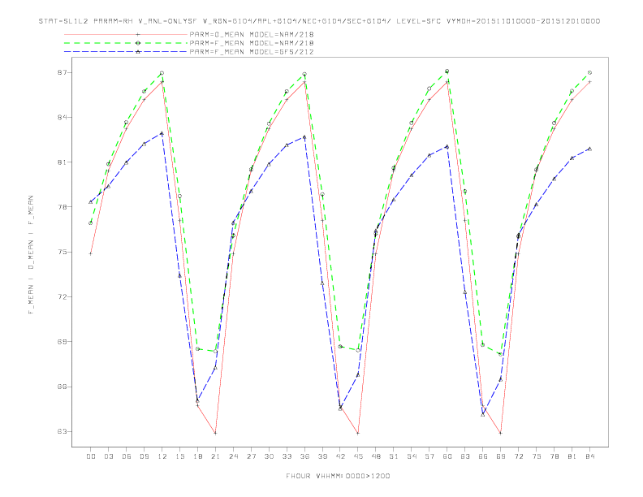Select legend entry PARM=F_MEAN MODEL=NAM/218

[x=252, y=43]
